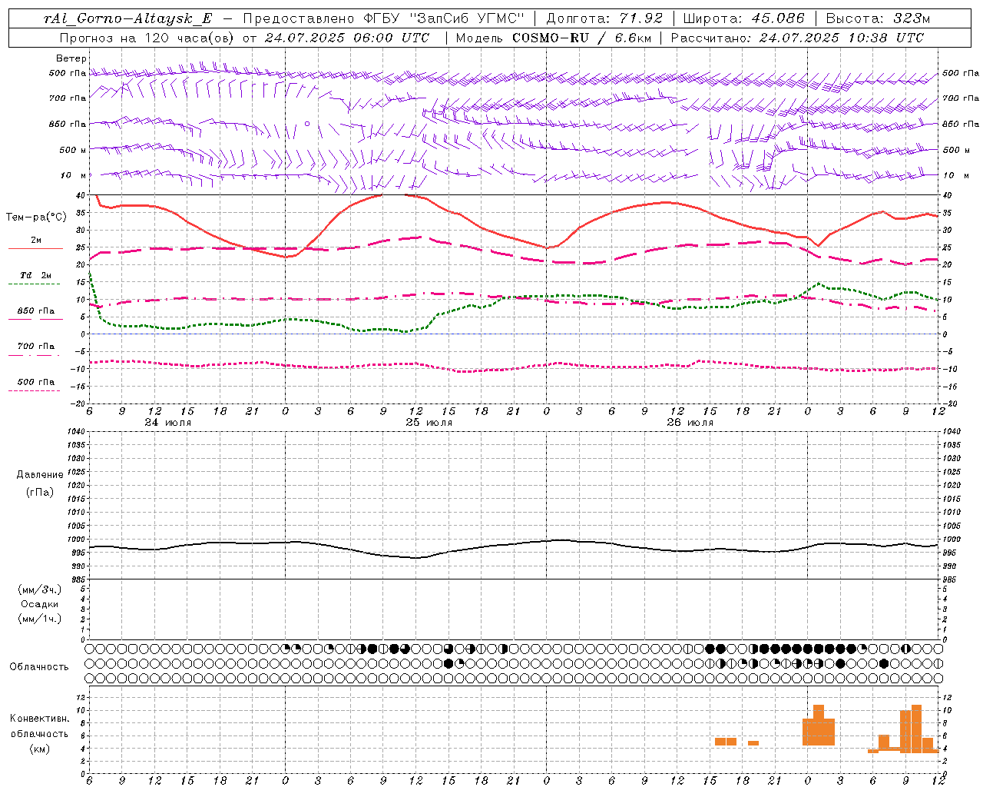
Task: Click the Давление panel label
Action: click(40, 475)
